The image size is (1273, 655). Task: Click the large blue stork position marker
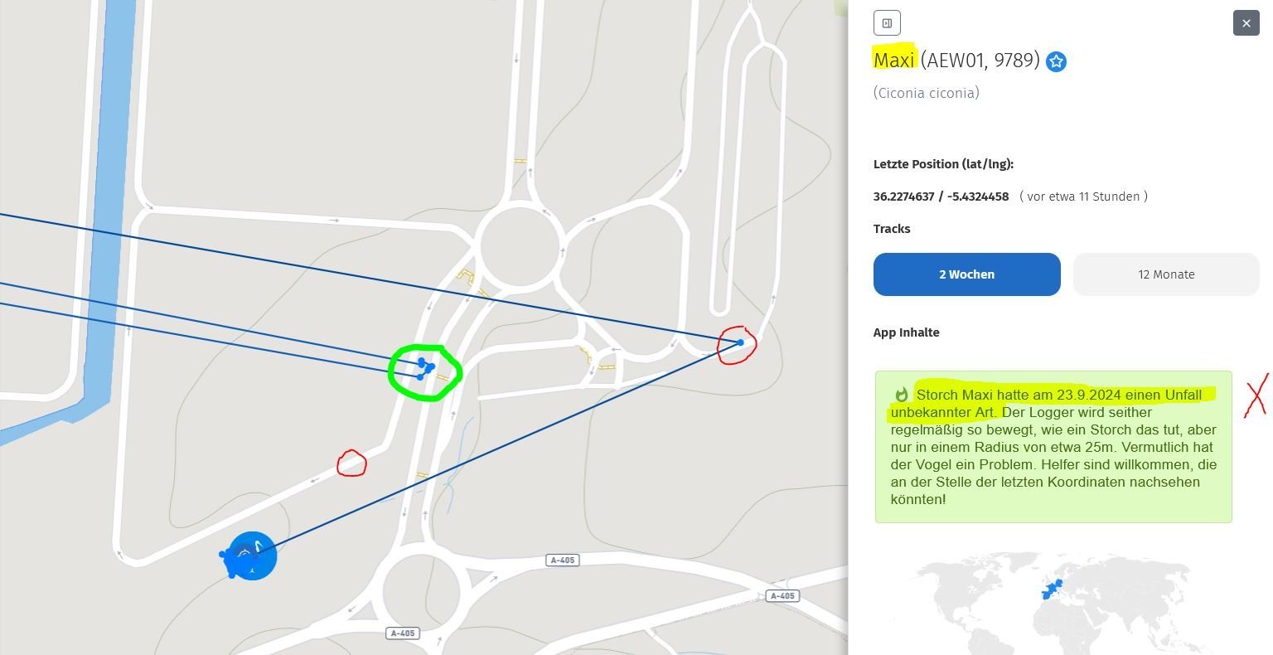coord(251,556)
